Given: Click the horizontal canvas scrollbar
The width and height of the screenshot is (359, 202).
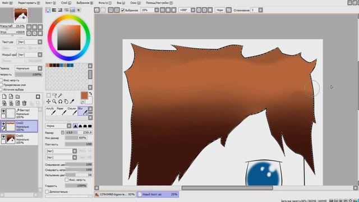Looking at the screenshot, I should [x=227, y=188].
